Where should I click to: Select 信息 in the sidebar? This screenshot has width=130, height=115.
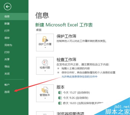tap(14, 16)
